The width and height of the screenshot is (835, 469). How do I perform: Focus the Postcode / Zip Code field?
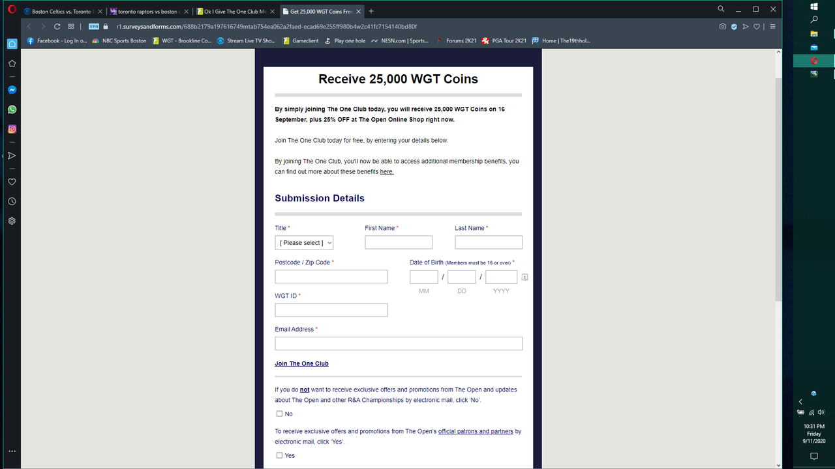[331, 277]
